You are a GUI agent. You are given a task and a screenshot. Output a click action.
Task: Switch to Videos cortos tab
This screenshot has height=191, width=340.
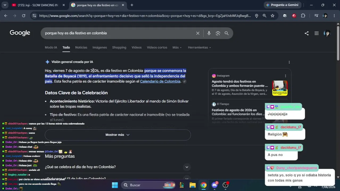point(157,47)
